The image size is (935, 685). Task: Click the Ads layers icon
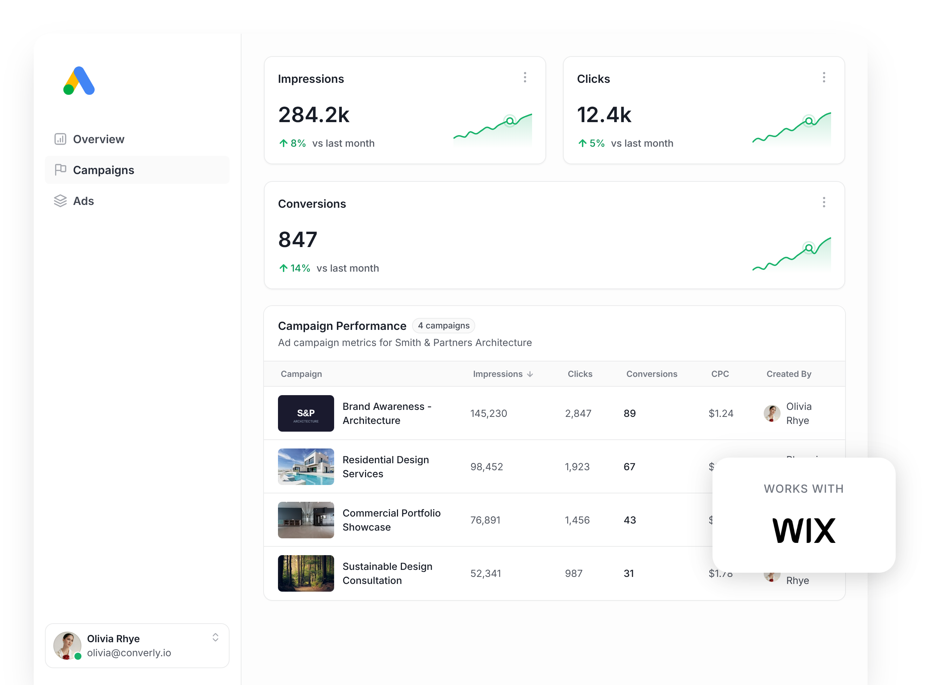60,201
